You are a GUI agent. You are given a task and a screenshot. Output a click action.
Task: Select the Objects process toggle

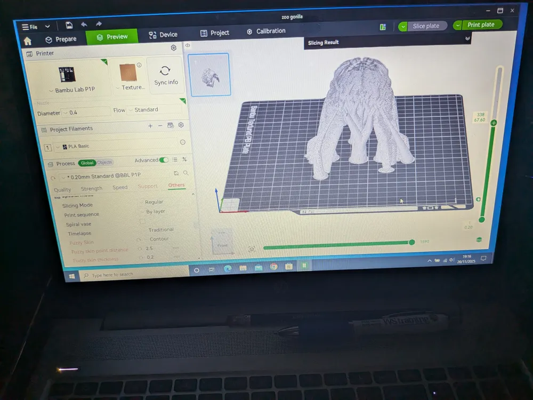[104, 162]
